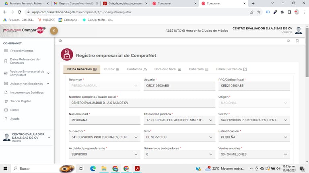Open Resumen bookmark
The width and height of the screenshot is (309, 173).
point(19,20)
